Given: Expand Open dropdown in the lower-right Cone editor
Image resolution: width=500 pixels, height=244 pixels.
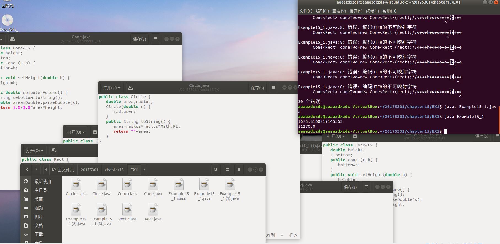Looking at the screenshot, I should click(336, 136).
